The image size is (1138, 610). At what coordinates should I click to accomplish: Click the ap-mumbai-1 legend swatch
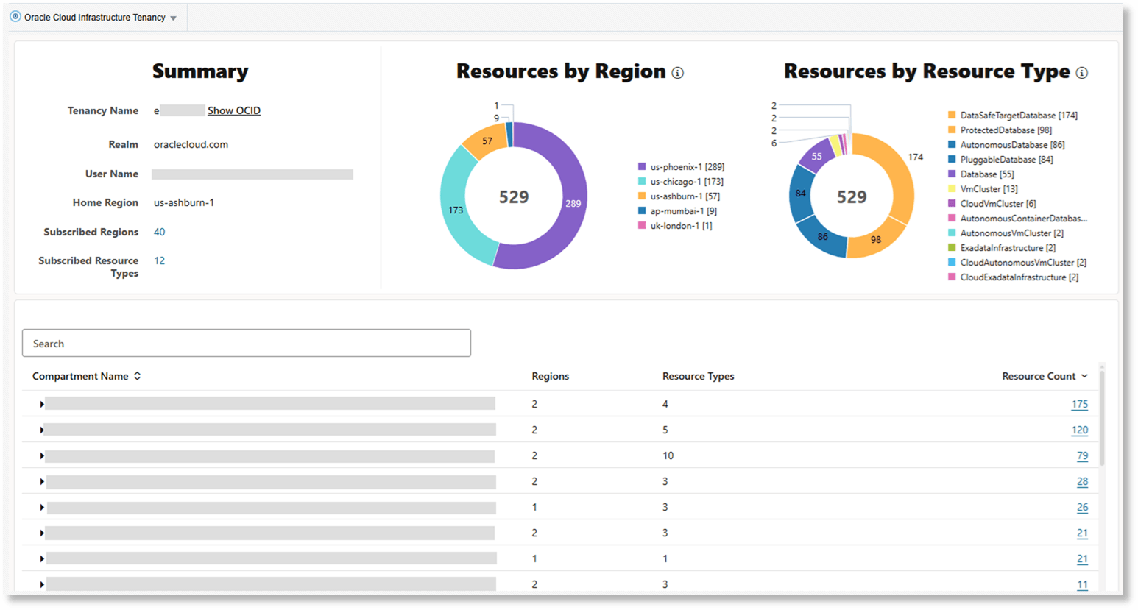point(642,211)
